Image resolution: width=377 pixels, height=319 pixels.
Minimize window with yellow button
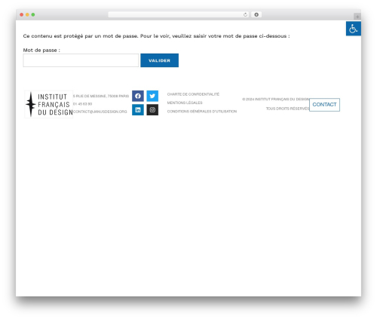(x=27, y=15)
